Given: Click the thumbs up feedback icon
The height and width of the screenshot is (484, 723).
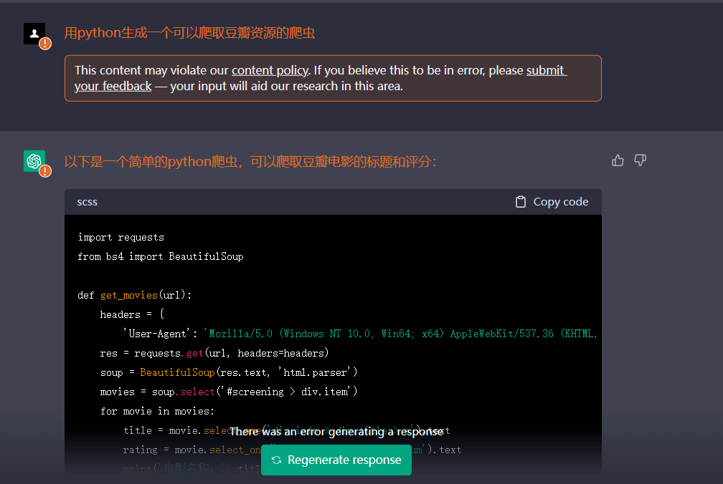Looking at the screenshot, I should click(618, 160).
